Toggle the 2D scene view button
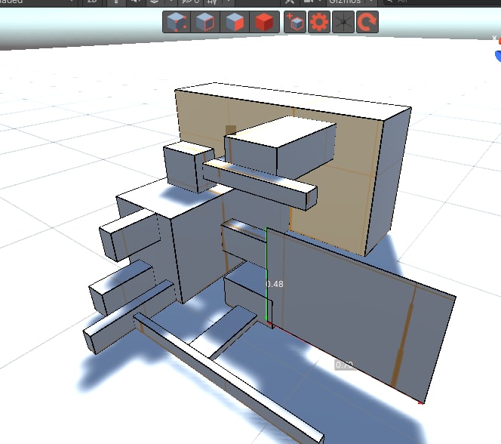The height and width of the screenshot is (444, 501). (92, 2)
